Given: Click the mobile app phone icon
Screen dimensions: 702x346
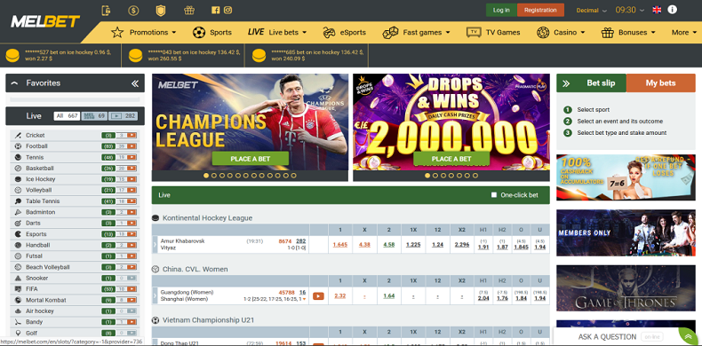Looking at the screenshot, I should point(106,11).
